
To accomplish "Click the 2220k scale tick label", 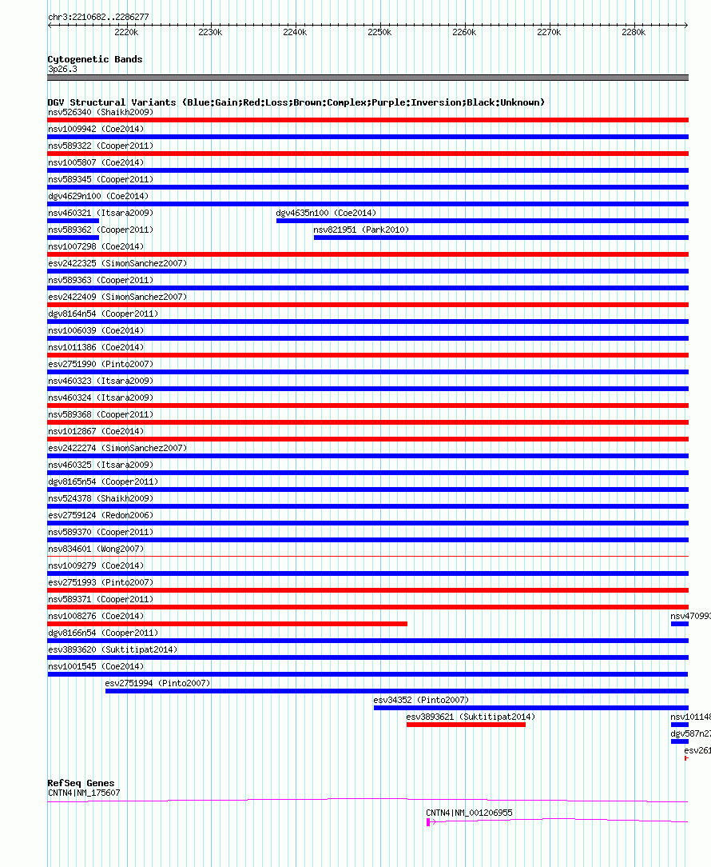I will click(126, 32).
